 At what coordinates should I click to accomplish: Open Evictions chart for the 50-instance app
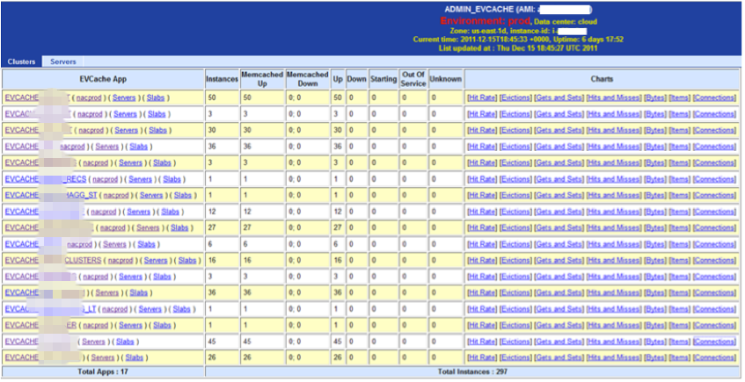[x=515, y=97]
